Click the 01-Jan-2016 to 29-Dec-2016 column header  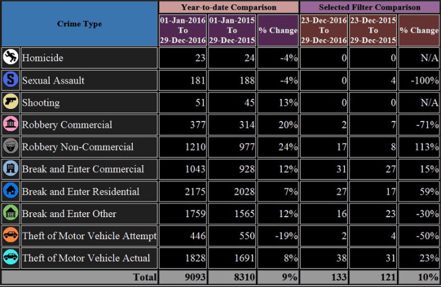pos(183,30)
